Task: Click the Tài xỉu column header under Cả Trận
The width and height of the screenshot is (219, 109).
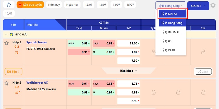Action: click(104, 28)
